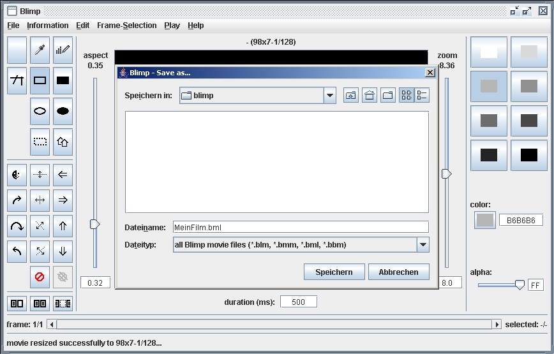
Task: Click the first two-frame icon at bottom left
Action: [x=17, y=304]
